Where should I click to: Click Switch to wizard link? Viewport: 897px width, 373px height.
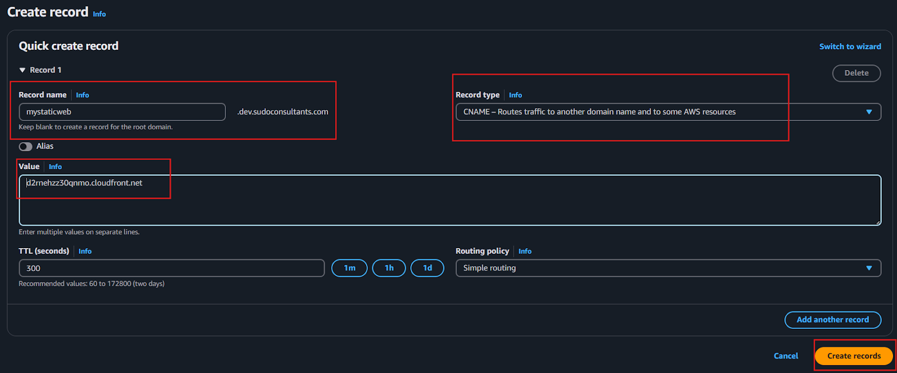coord(850,46)
